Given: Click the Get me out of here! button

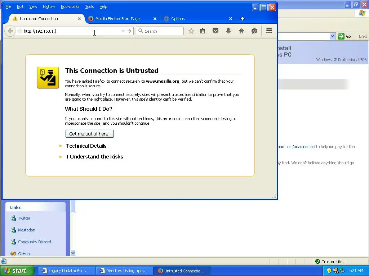Looking at the screenshot, I should point(89,134).
